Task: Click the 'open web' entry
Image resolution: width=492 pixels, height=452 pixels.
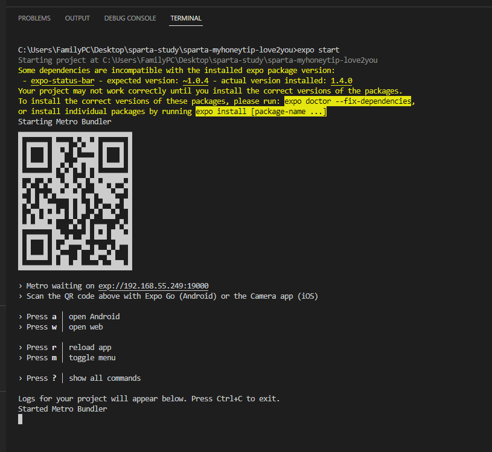Action: [x=86, y=327]
